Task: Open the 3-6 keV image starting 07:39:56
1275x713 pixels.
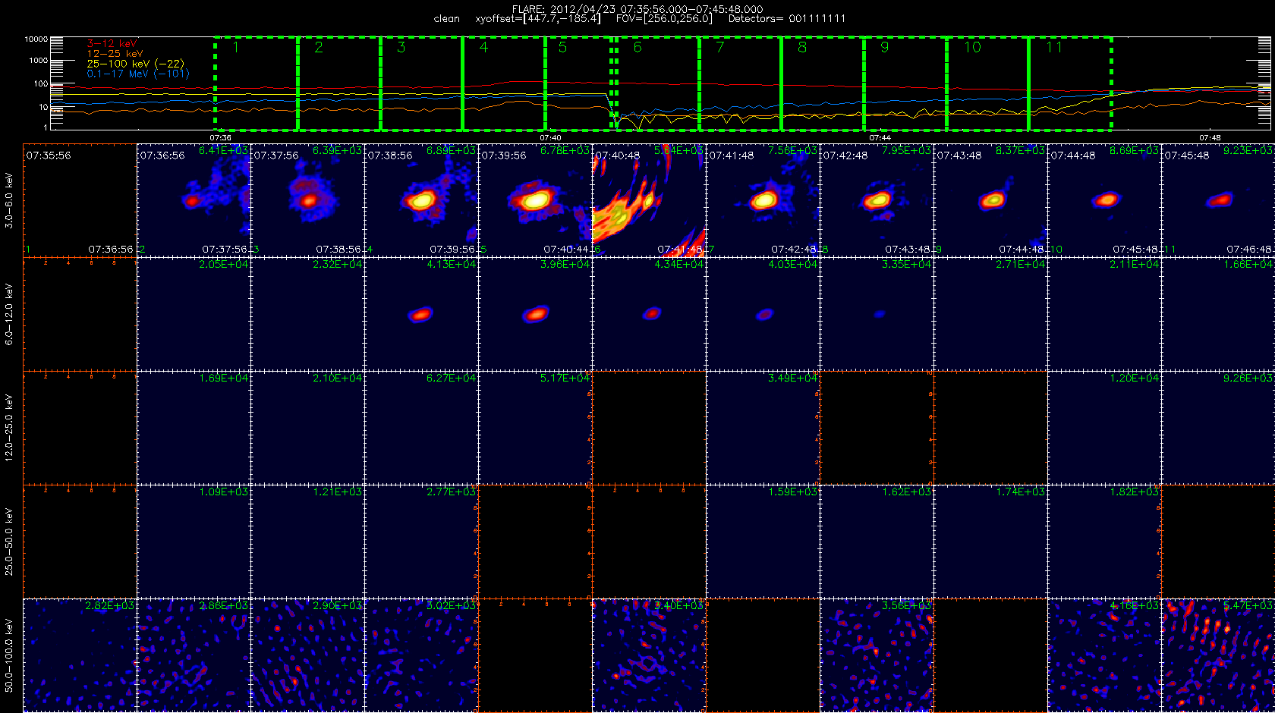Action: 535,200
